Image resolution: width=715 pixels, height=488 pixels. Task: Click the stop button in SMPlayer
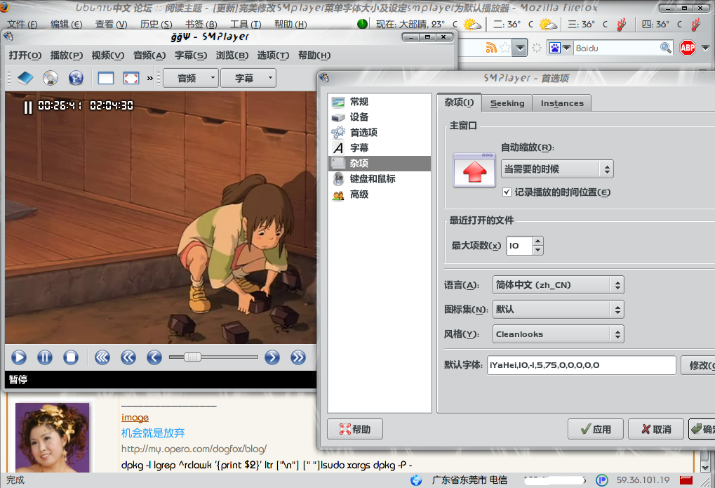click(x=71, y=357)
